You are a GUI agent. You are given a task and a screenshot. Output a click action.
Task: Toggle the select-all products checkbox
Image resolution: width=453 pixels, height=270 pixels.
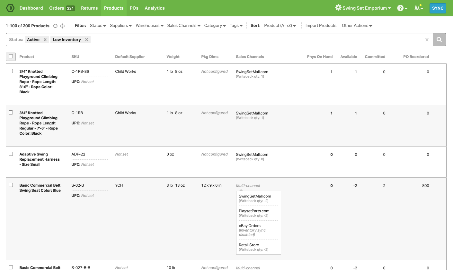coord(11,56)
